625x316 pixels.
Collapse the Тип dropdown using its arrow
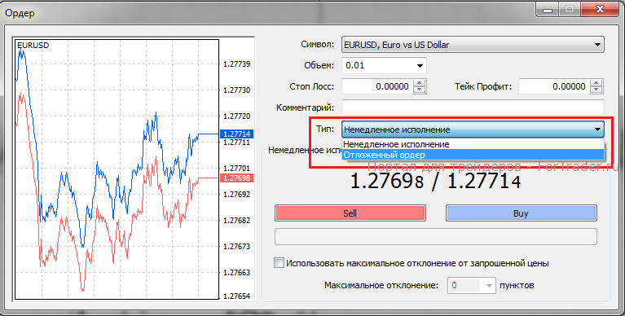597,129
